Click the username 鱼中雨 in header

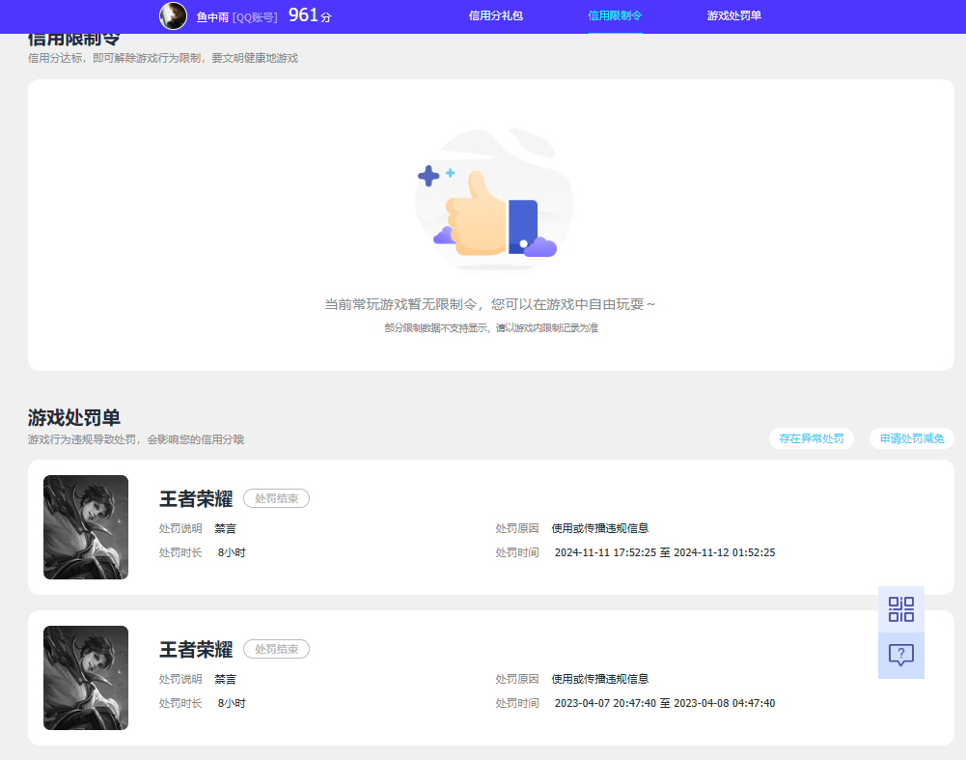tap(212, 17)
